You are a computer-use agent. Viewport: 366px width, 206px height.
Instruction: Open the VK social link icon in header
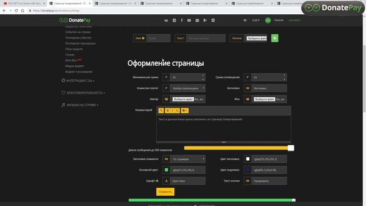point(166,21)
